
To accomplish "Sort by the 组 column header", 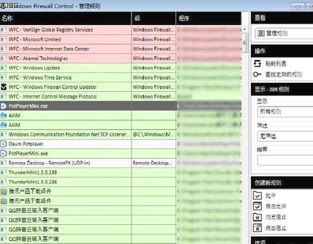I will coord(153,18).
